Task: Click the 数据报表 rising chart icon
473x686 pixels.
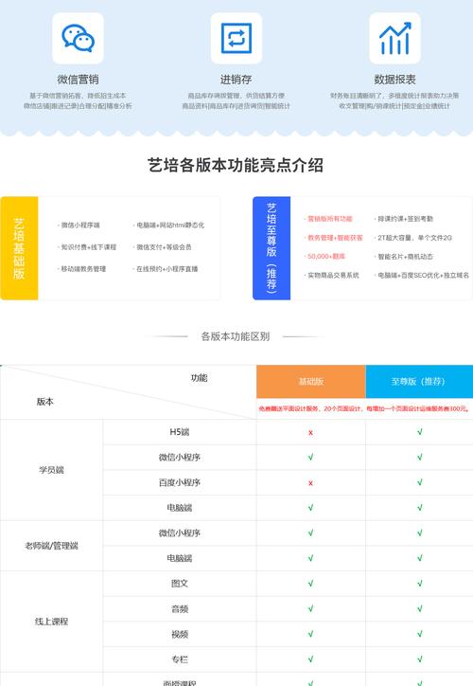Action: (394, 38)
